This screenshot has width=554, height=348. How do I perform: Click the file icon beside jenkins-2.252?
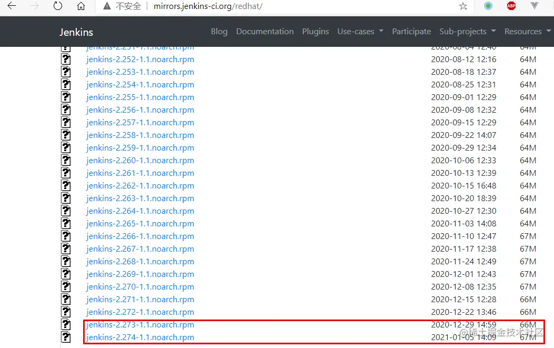66,59
